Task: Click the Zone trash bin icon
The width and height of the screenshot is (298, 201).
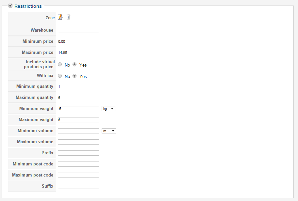Action: click(x=69, y=17)
